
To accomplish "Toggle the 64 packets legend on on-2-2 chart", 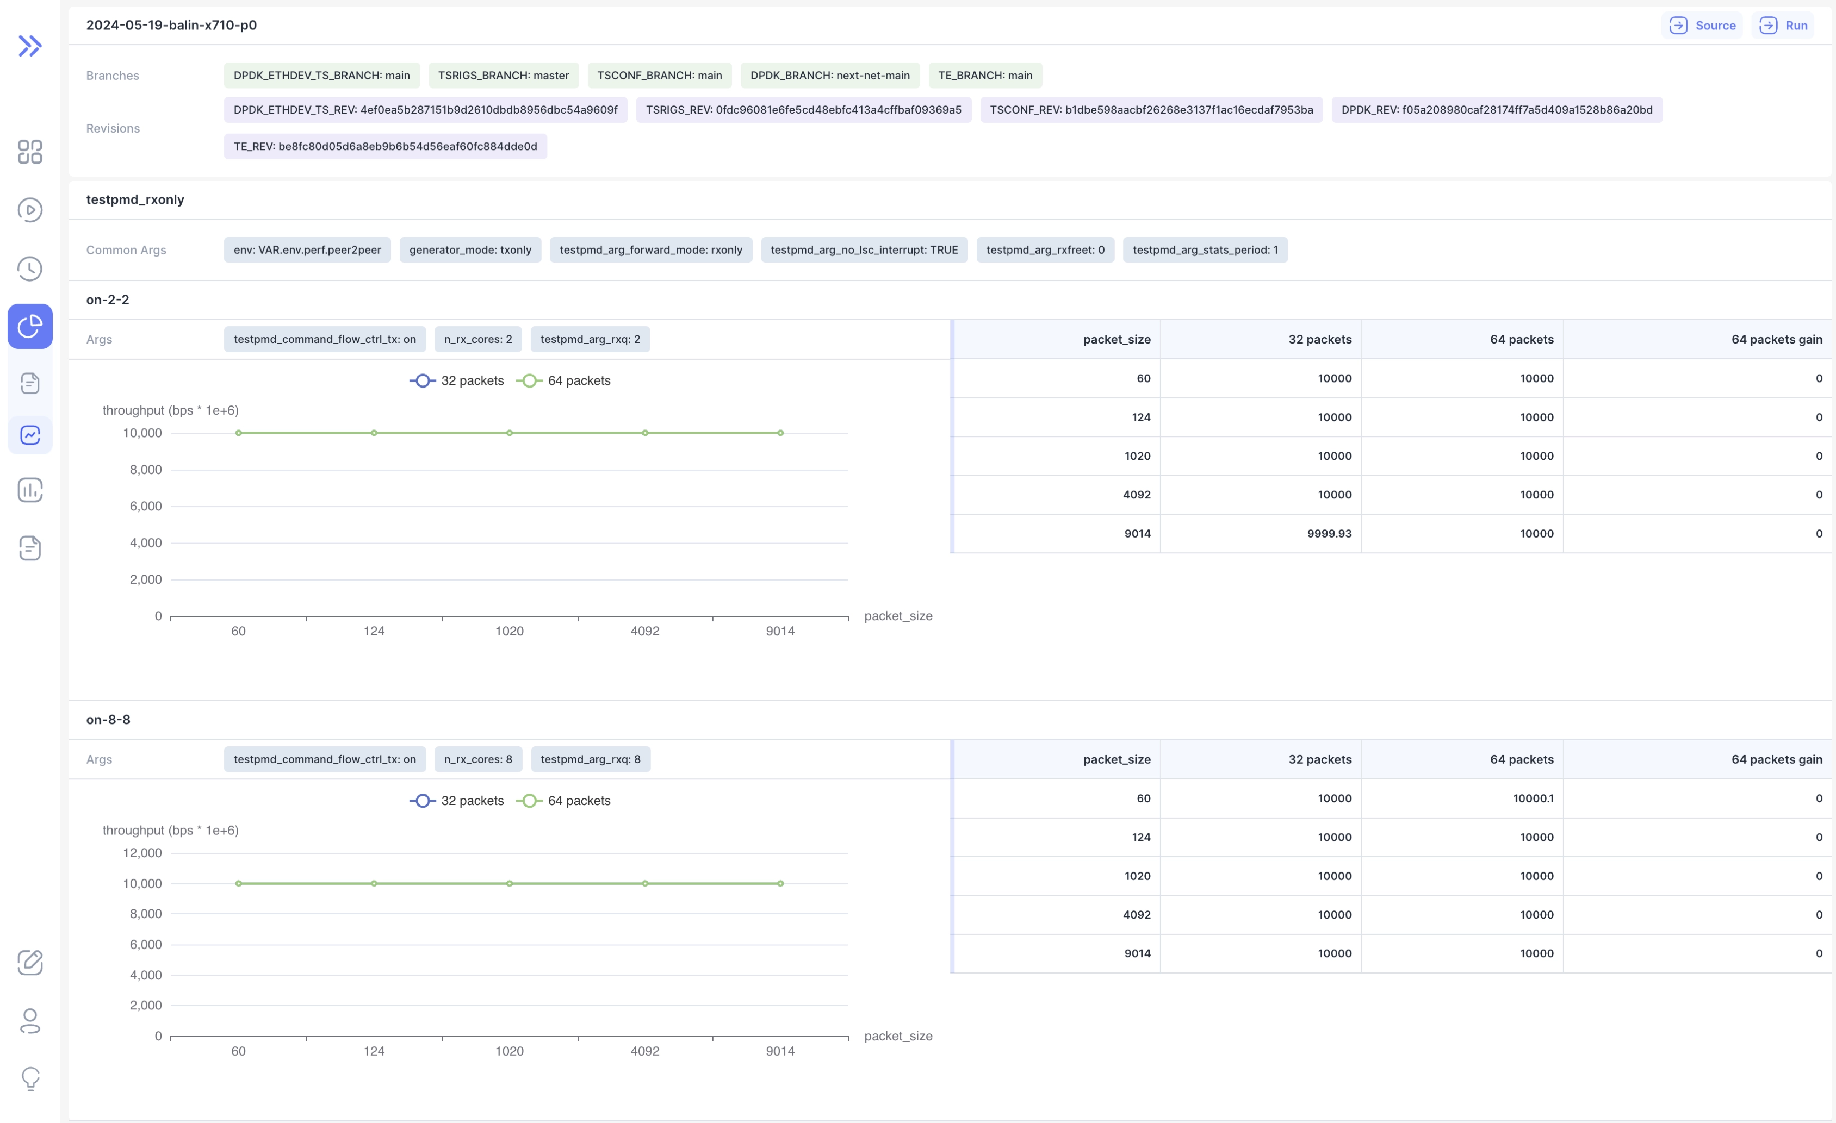I will point(564,380).
